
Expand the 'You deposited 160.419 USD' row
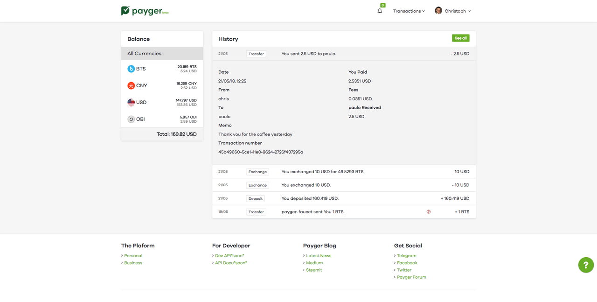tap(344, 198)
